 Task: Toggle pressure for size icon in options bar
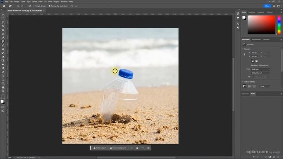30,6
